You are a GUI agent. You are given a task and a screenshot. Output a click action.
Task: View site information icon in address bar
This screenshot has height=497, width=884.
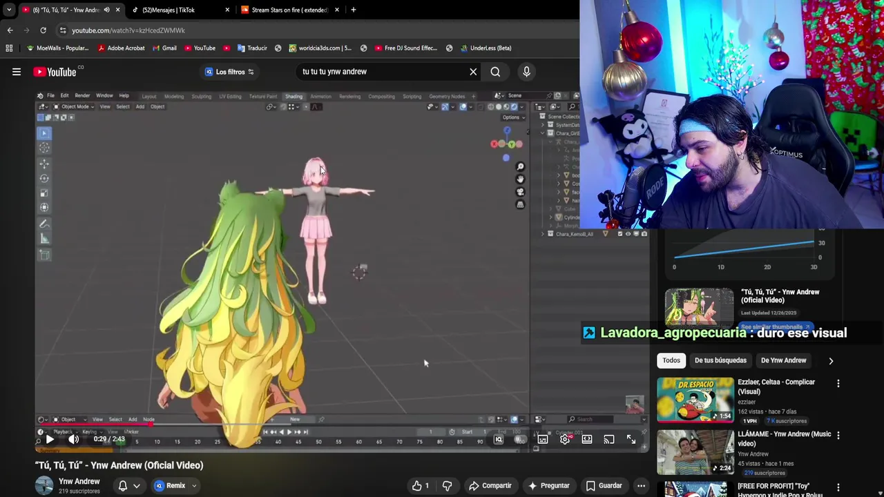[63, 30]
